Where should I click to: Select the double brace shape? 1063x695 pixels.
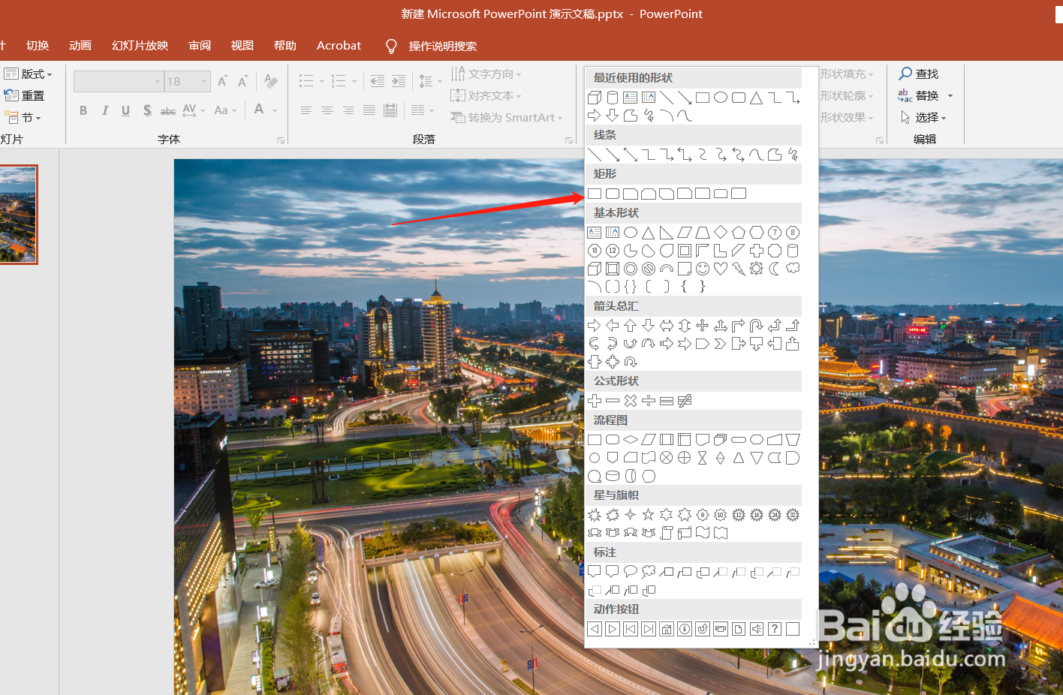pyautogui.click(x=631, y=287)
